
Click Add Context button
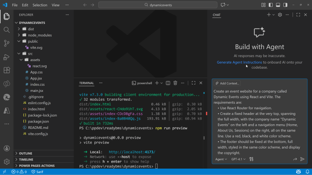[x=227, y=83]
